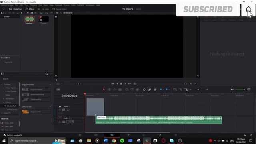256x144 pixels.
Task: Adjust the timeline zoom slider handle
Action: point(198,90)
